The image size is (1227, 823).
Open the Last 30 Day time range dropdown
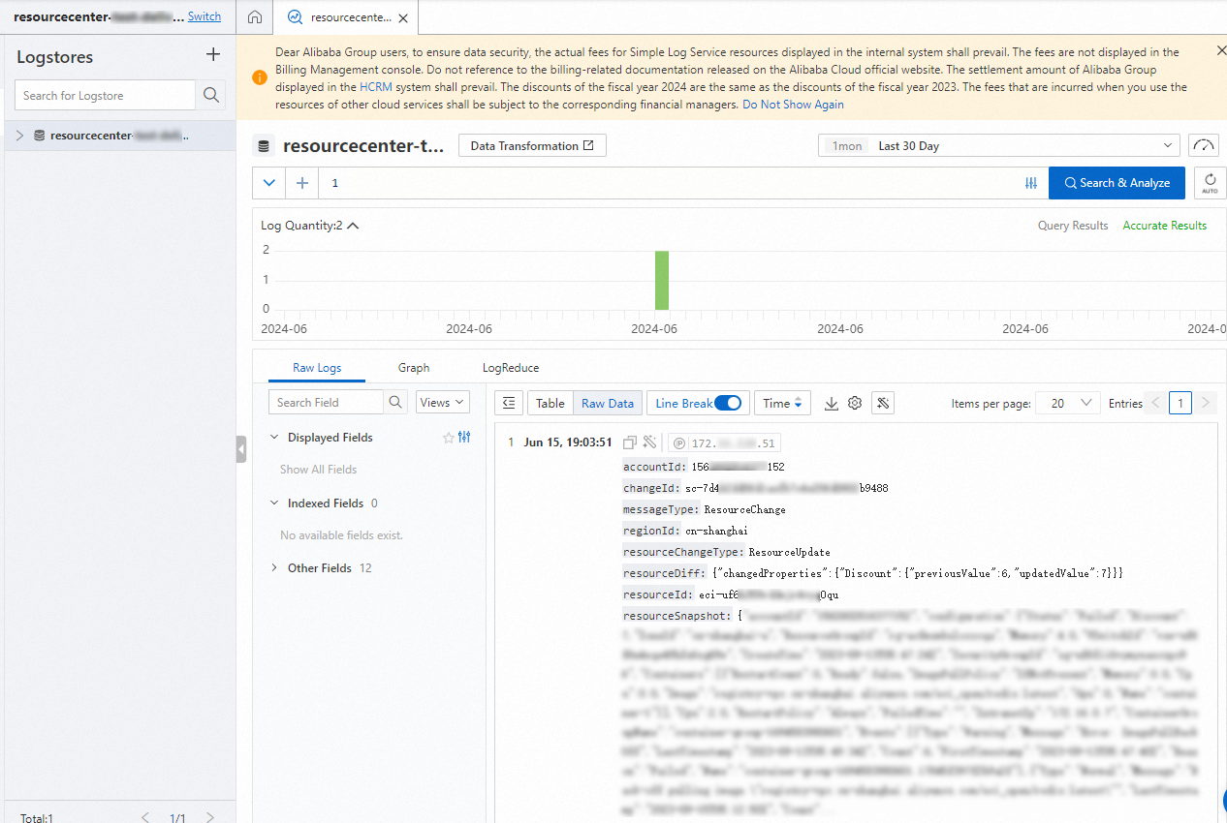pos(999,145)
